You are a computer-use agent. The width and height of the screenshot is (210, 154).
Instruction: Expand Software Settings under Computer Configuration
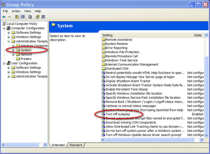point(9,33)
